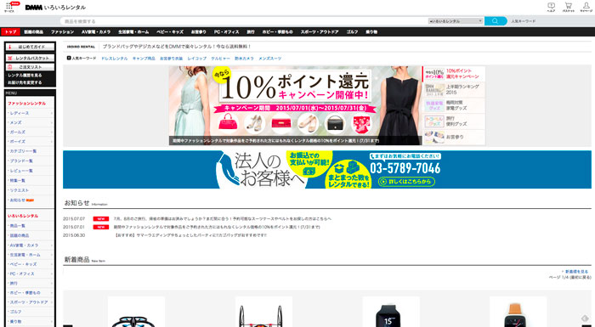Click the pink handbag icon in banner

point(228,122)
